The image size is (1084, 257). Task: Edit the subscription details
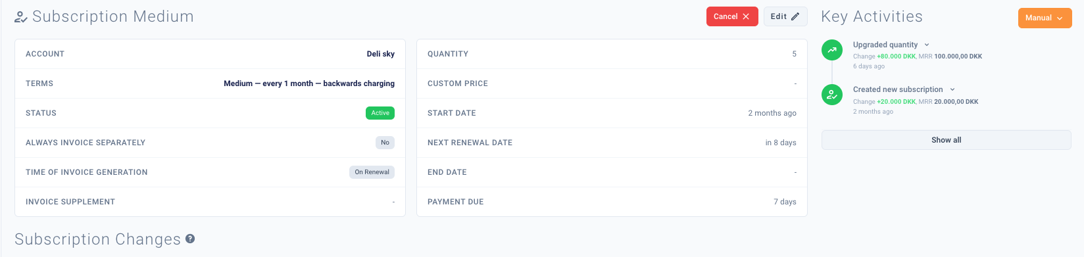pyautogui.click(x=785, y=16)
